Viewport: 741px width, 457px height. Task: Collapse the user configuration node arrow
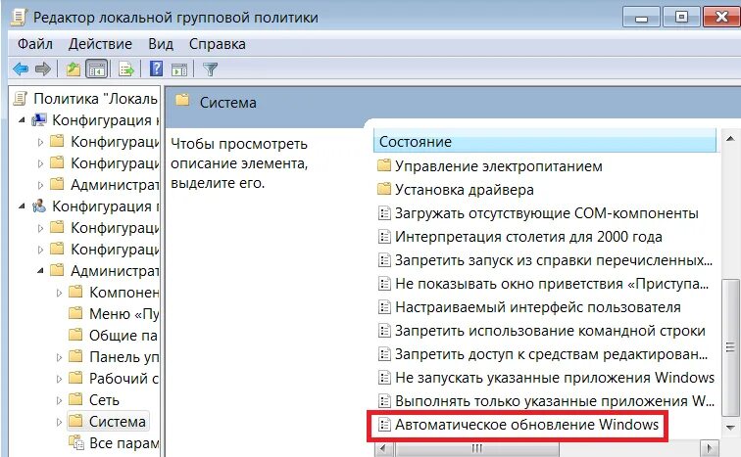22,206
